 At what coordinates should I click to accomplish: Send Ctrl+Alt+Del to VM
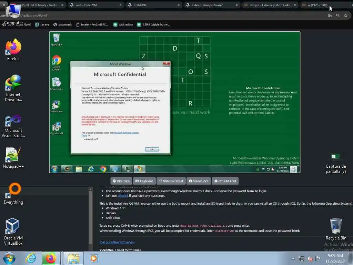tap(225, 181)
